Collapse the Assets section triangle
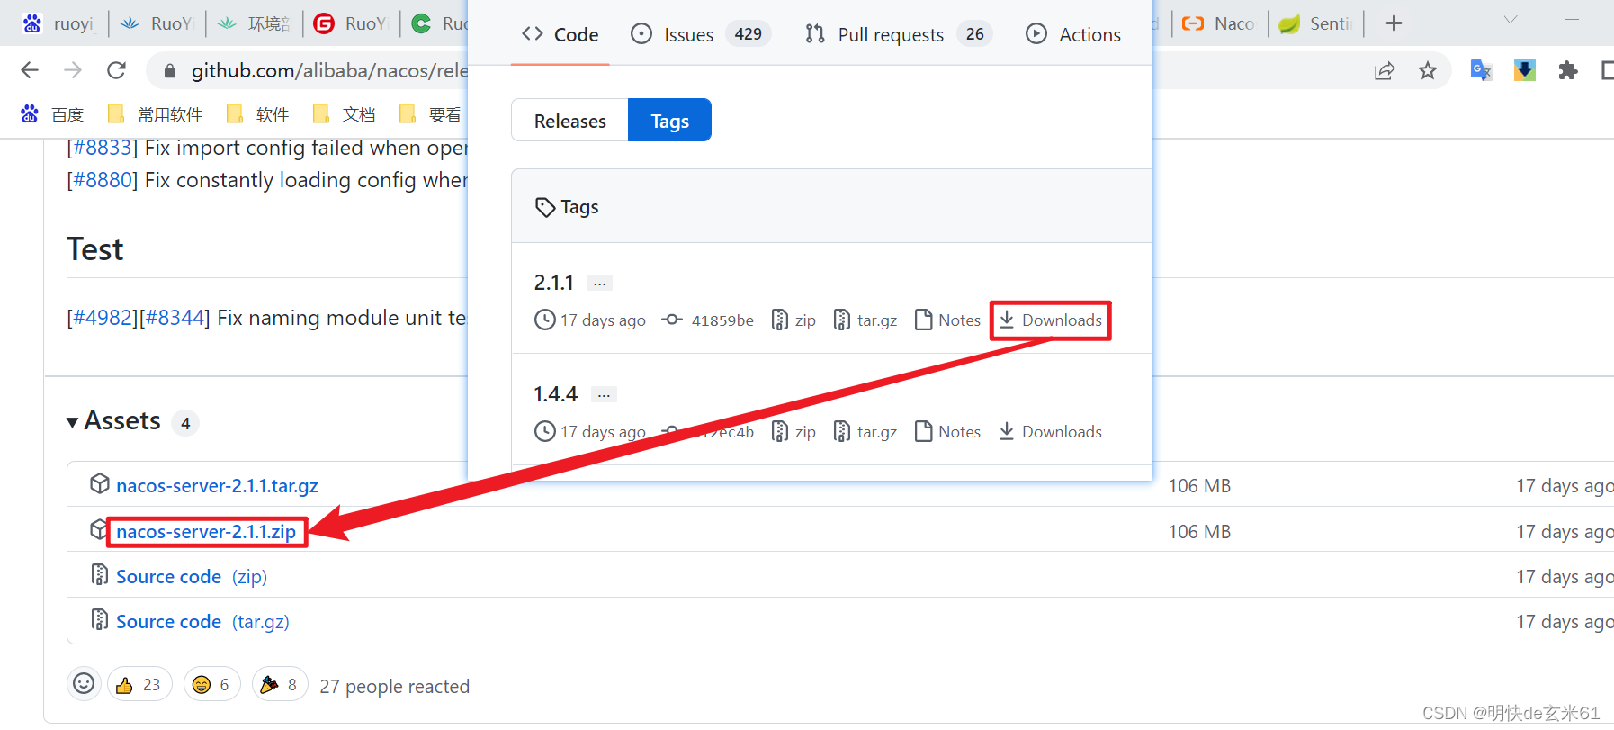 [x=72, y=422]
